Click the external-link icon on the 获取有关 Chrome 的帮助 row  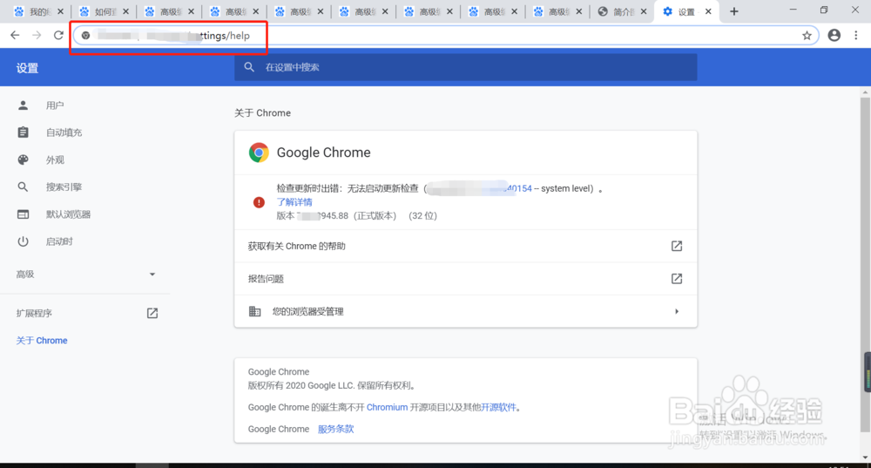(677, 246)
